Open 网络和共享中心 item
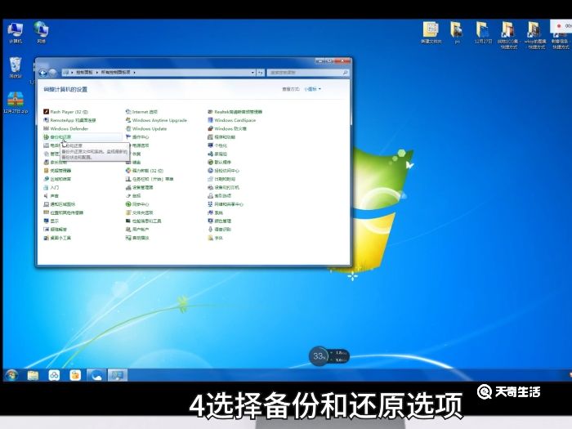 coord(226,204)
